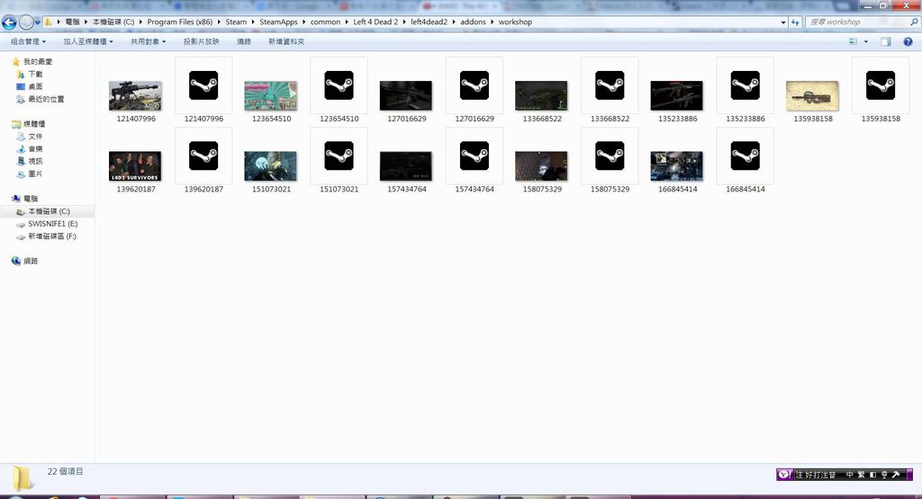Click Left 4 Dead 2 breadcrumb segment

click(x=375, y=22)
